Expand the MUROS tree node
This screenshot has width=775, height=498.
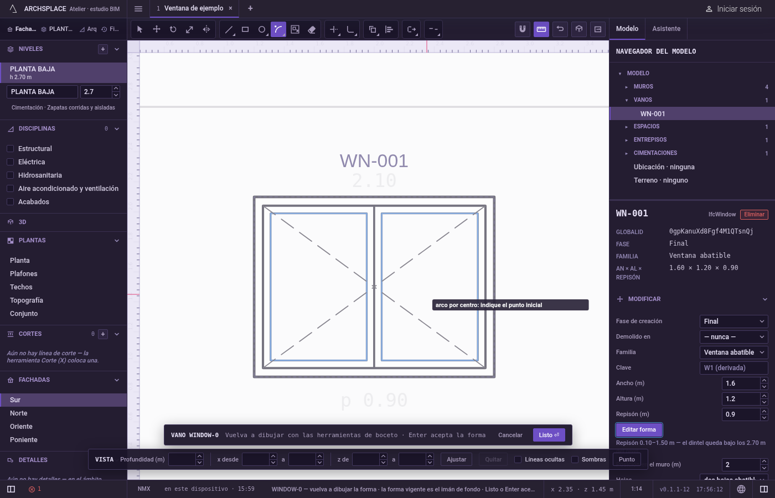(627, 87)
